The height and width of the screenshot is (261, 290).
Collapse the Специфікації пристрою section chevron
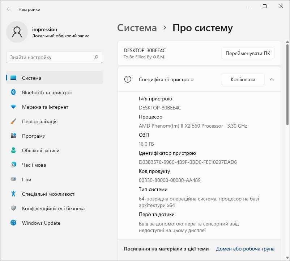pos(272,79)
